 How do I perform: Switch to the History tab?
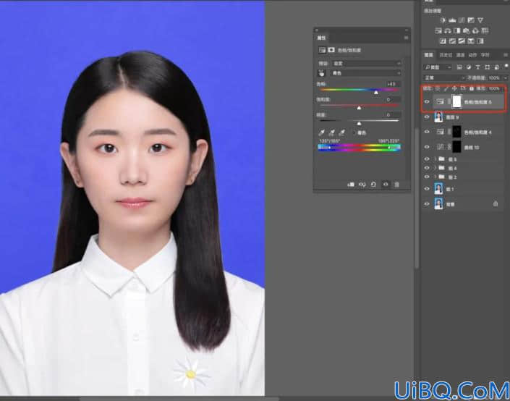tap(446, 55)
